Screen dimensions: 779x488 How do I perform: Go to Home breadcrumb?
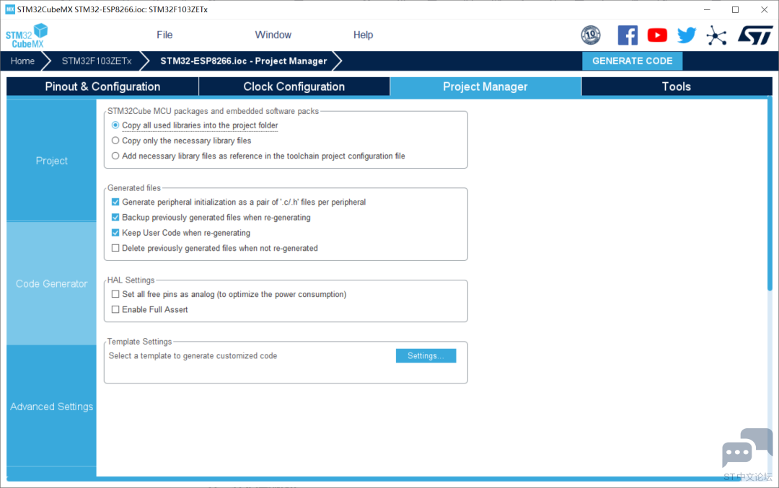pyautogui.click(x=23, y=61)
